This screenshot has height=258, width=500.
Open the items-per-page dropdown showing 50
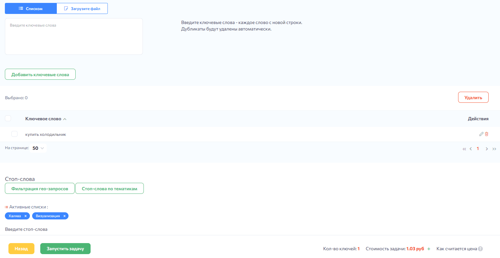point(38,148)
